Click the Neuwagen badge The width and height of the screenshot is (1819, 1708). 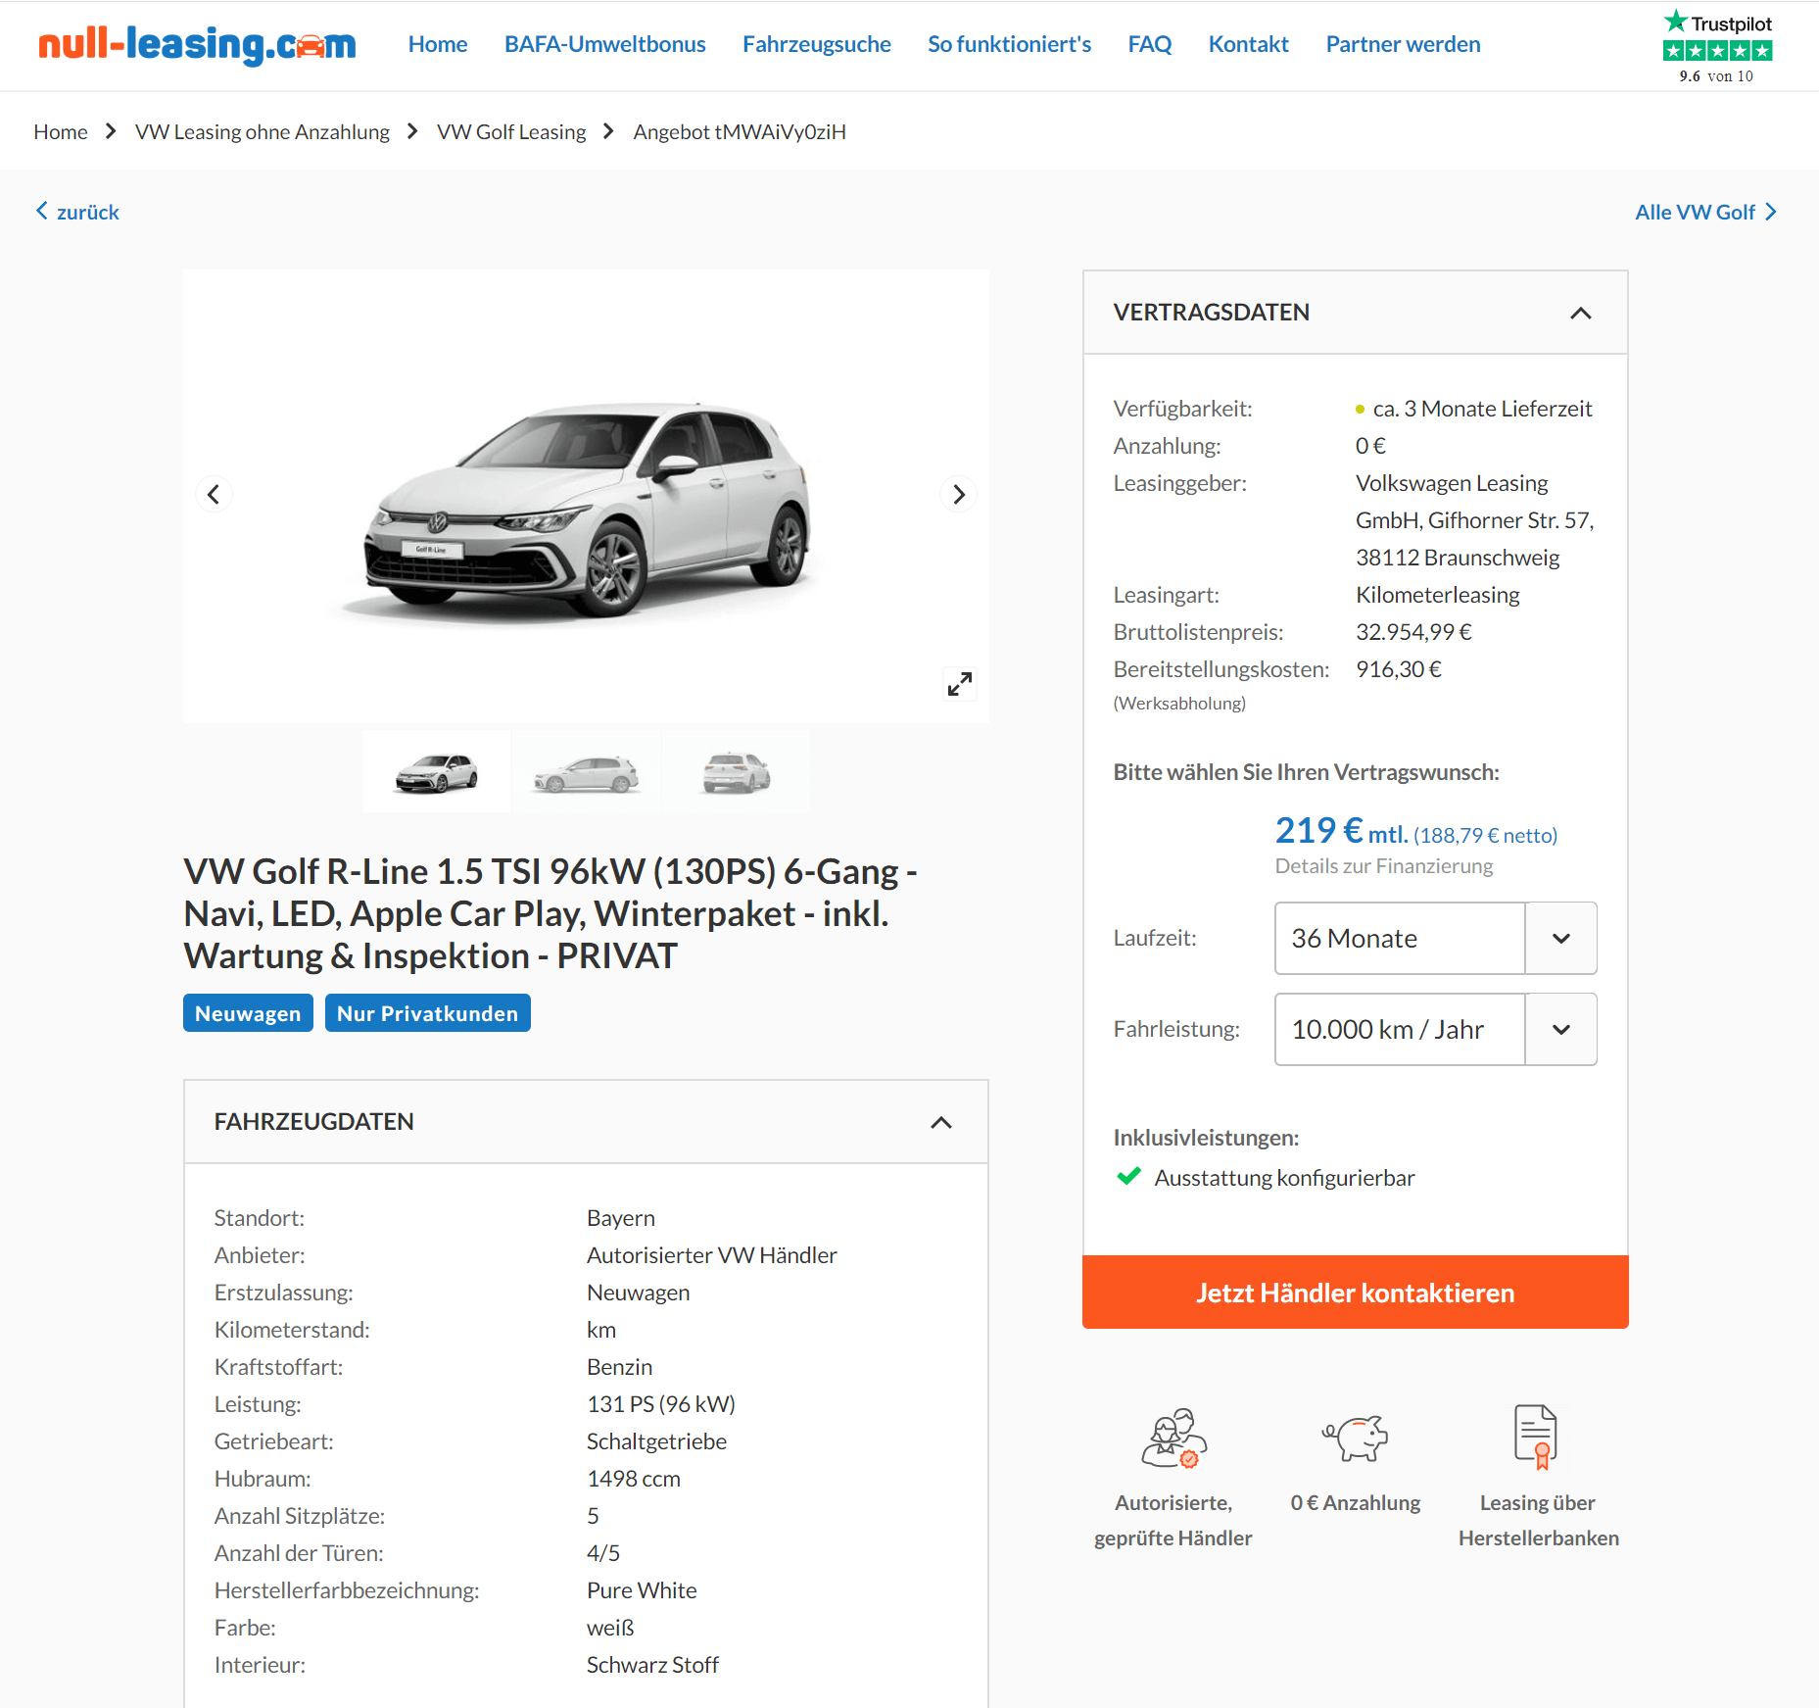pos(248,1013)
